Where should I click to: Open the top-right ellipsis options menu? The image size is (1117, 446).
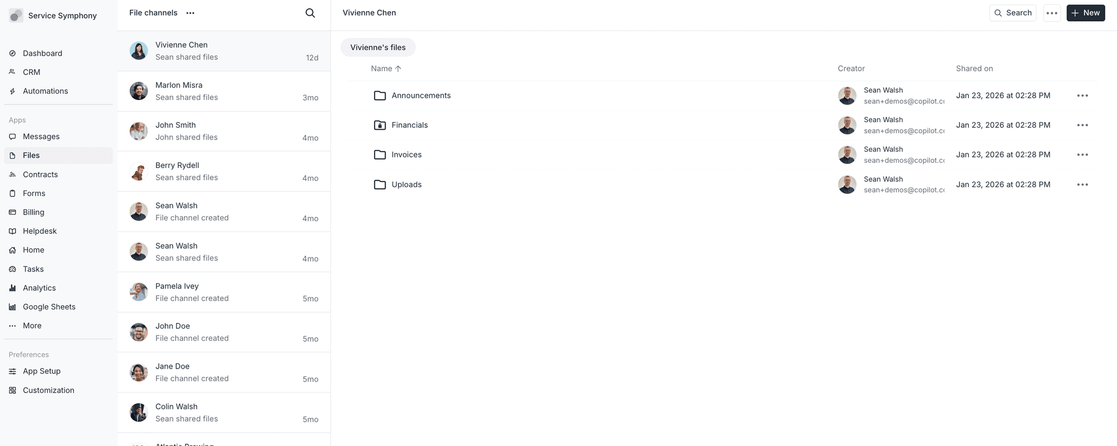1052,12
